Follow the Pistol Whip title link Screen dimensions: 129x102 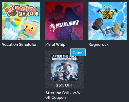(x=55, y=44)
